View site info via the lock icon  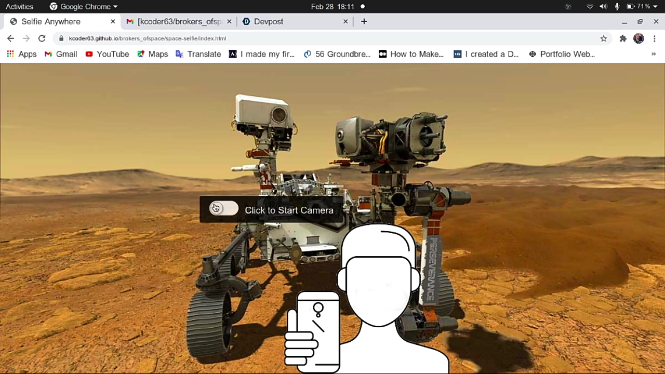tap(61, 38)
